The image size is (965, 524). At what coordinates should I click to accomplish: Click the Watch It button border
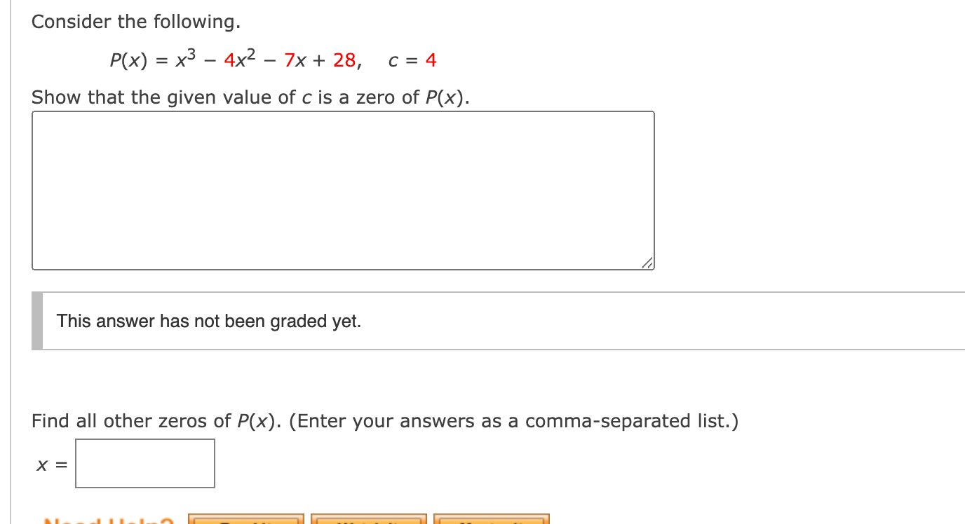(x=370, y=520)
